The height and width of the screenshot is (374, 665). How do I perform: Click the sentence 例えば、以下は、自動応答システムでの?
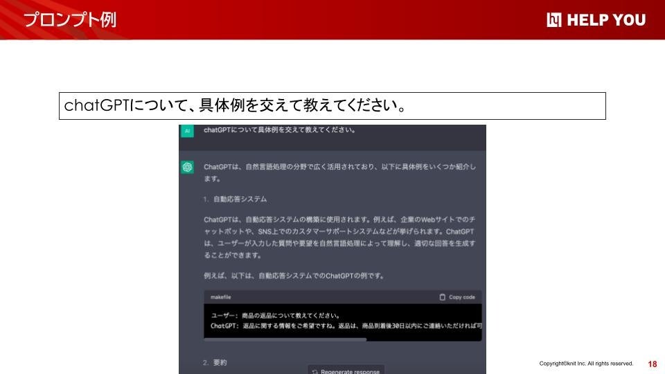294,276
